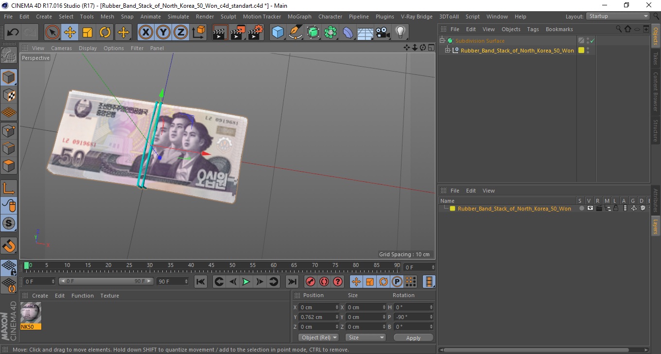Switch to Polygons mode

point(9,165)
